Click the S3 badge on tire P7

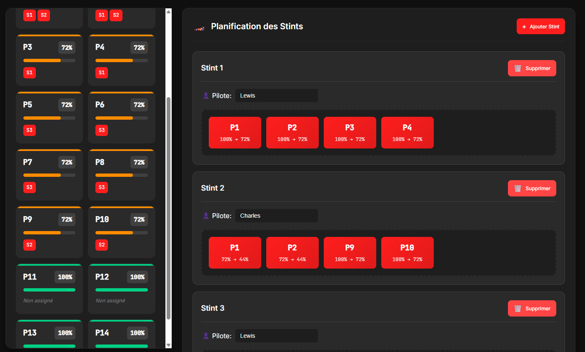(29, 187)
